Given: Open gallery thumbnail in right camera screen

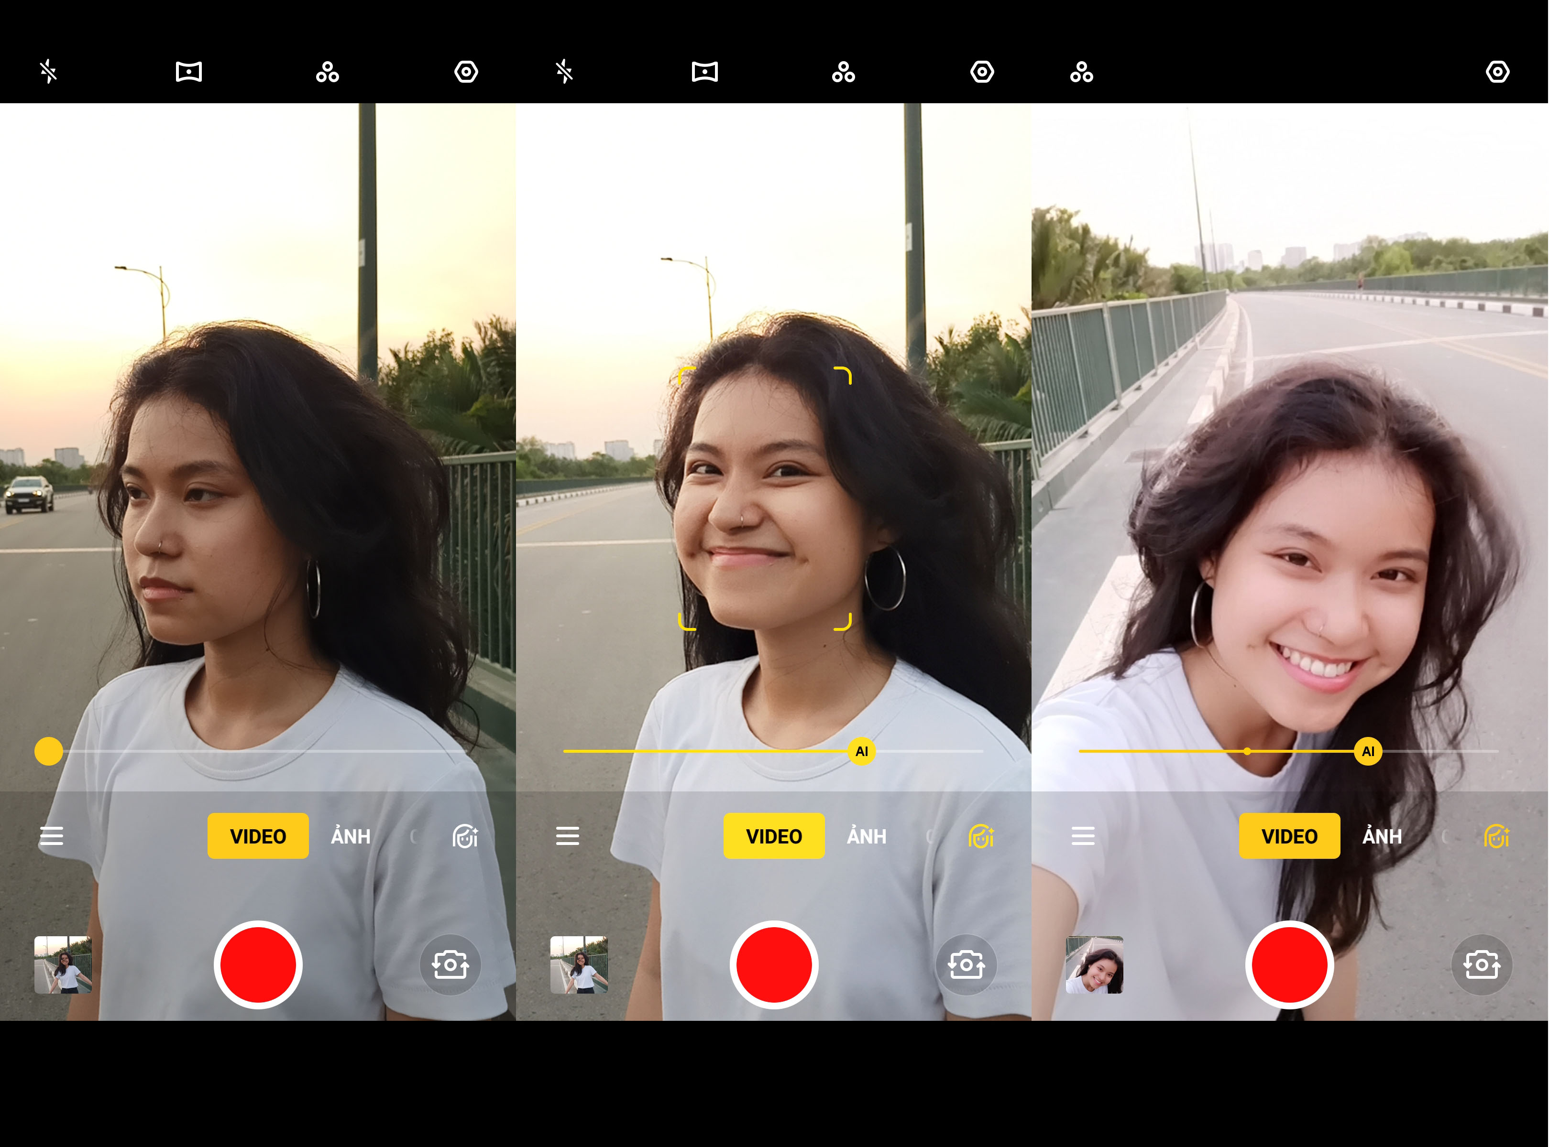Looking at the screenshot, I should (1094, 964).
